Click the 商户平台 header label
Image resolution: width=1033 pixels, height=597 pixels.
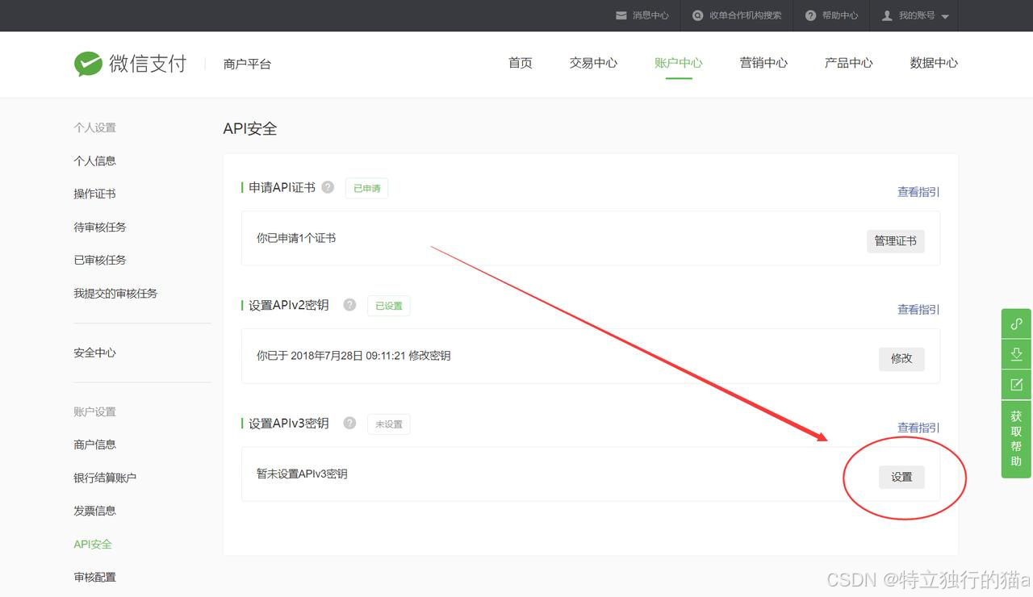tap(247, 64)
